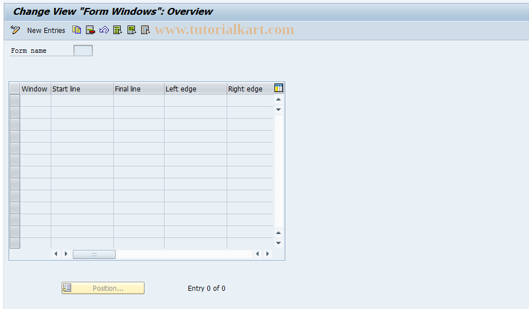
Task: Click the Start line column header
Action: 82,89
